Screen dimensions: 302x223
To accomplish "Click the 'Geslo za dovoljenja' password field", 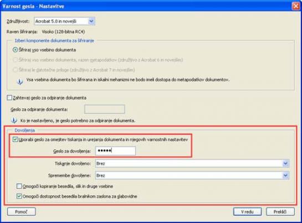I will pyautogui.click(x=115, y=151).
